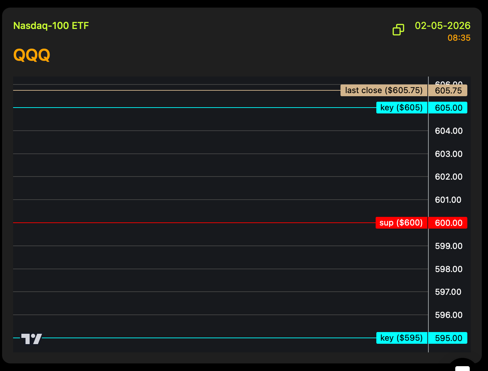Click the 598.00 price axis value
Screen dimensions: 488x371
click(x=449, y=269)
